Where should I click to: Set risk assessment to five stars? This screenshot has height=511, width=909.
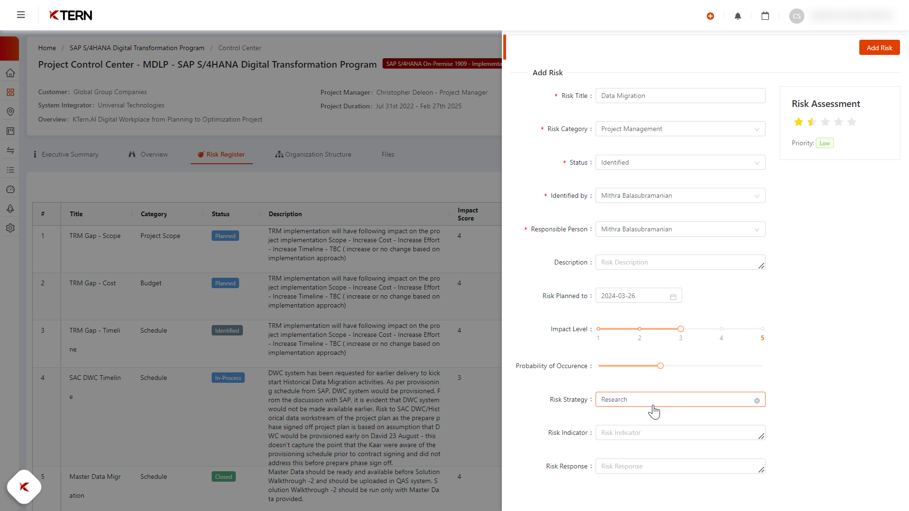point(852,122)
